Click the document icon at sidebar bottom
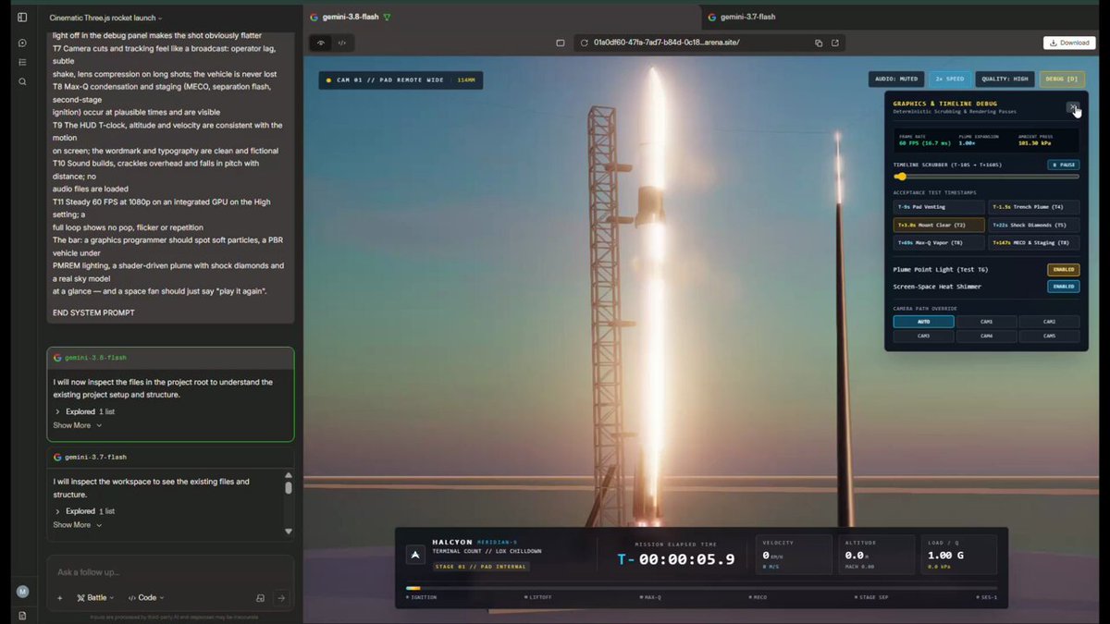This screenshot has height=624, width=1110. (x=22, y=615)
